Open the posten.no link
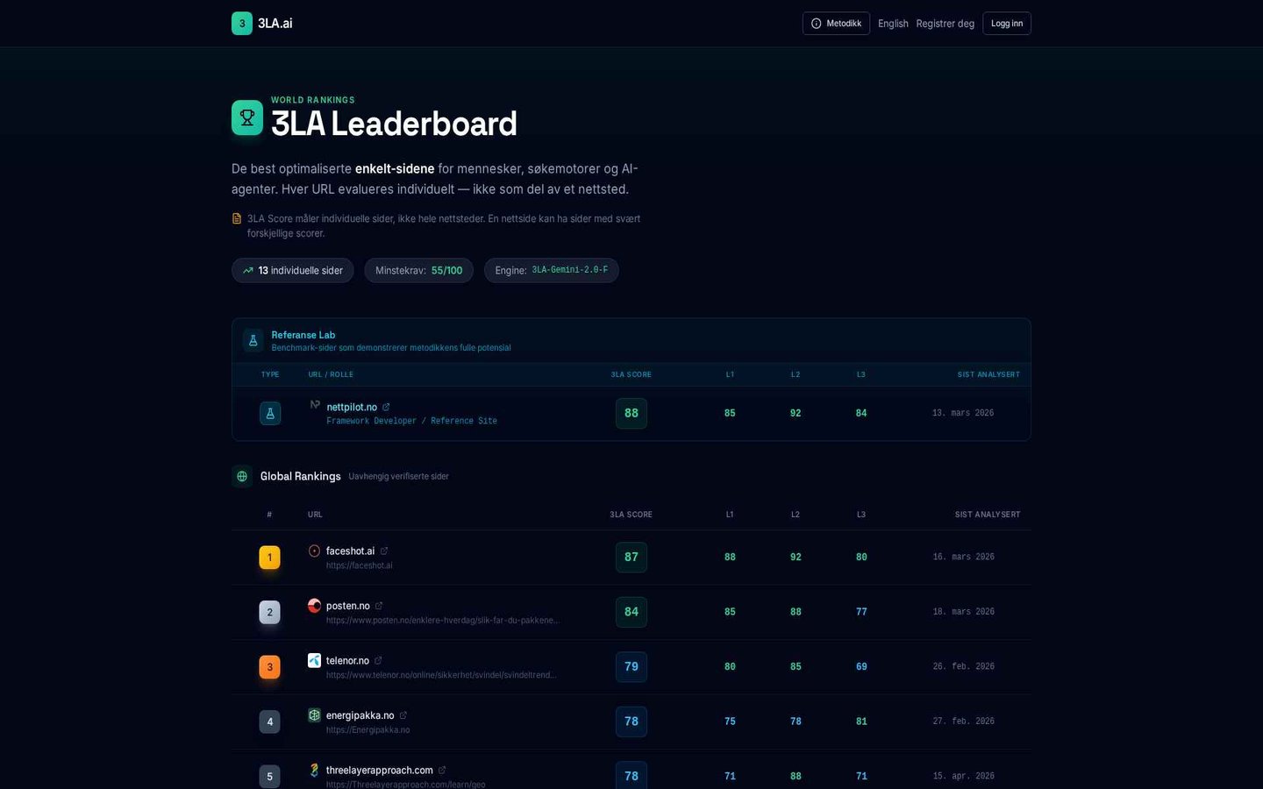The image size is (1263, 789). pos(348,606)
